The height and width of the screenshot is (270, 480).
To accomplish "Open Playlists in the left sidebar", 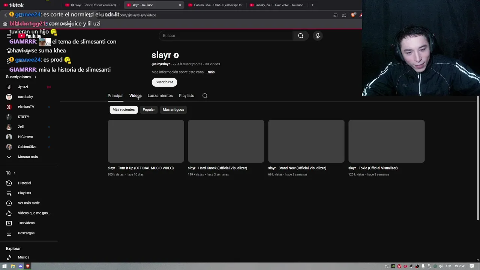I will point(24,193).
